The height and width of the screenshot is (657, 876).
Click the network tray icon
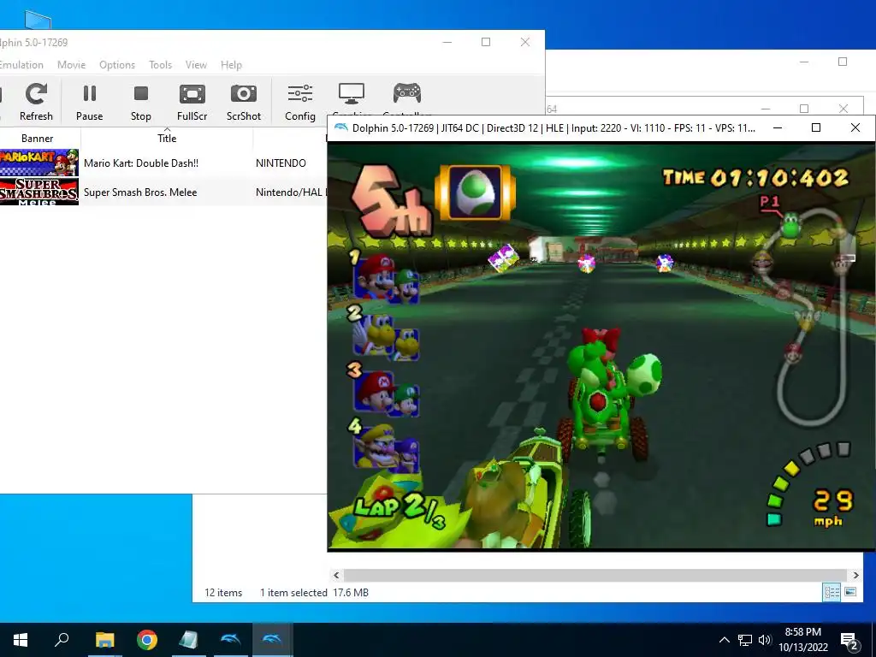coord(745,640)
